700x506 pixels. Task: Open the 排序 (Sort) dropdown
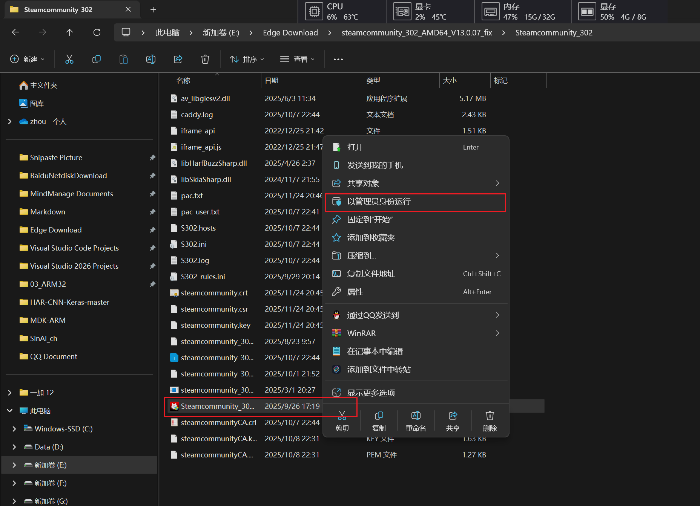(247, 59)
